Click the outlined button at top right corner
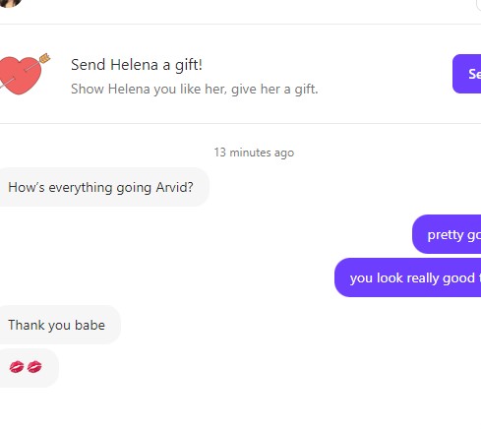481x429 pixels. pos(478,5)
